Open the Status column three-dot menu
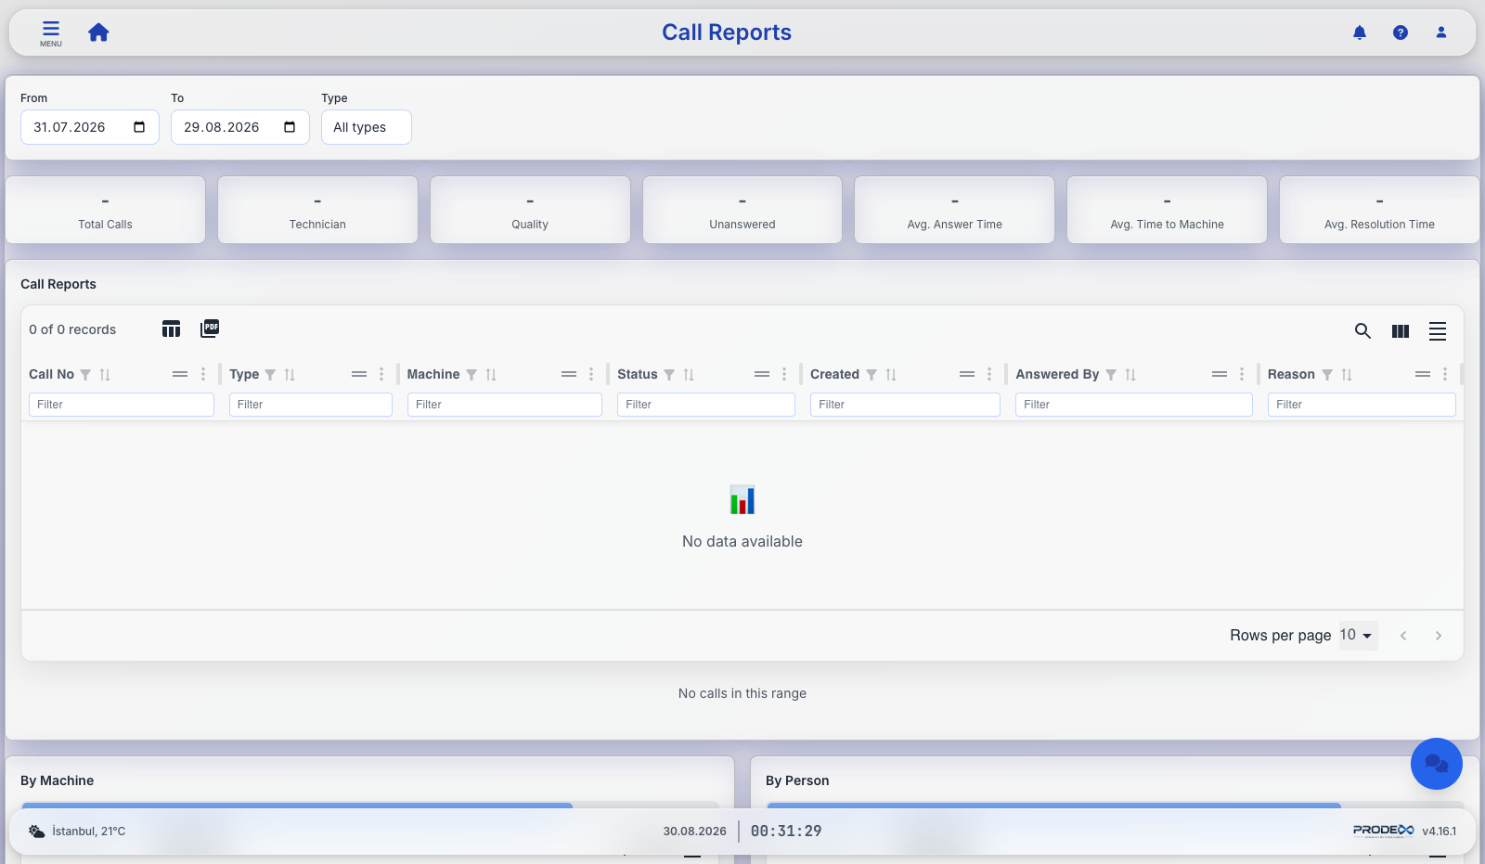 tap(784, 374)
